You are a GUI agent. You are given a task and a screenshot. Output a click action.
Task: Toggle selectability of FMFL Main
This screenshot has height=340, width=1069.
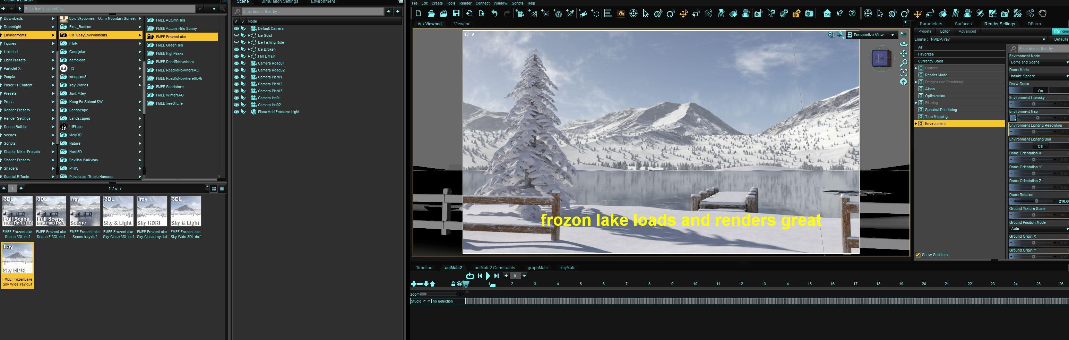pos(243,56)
